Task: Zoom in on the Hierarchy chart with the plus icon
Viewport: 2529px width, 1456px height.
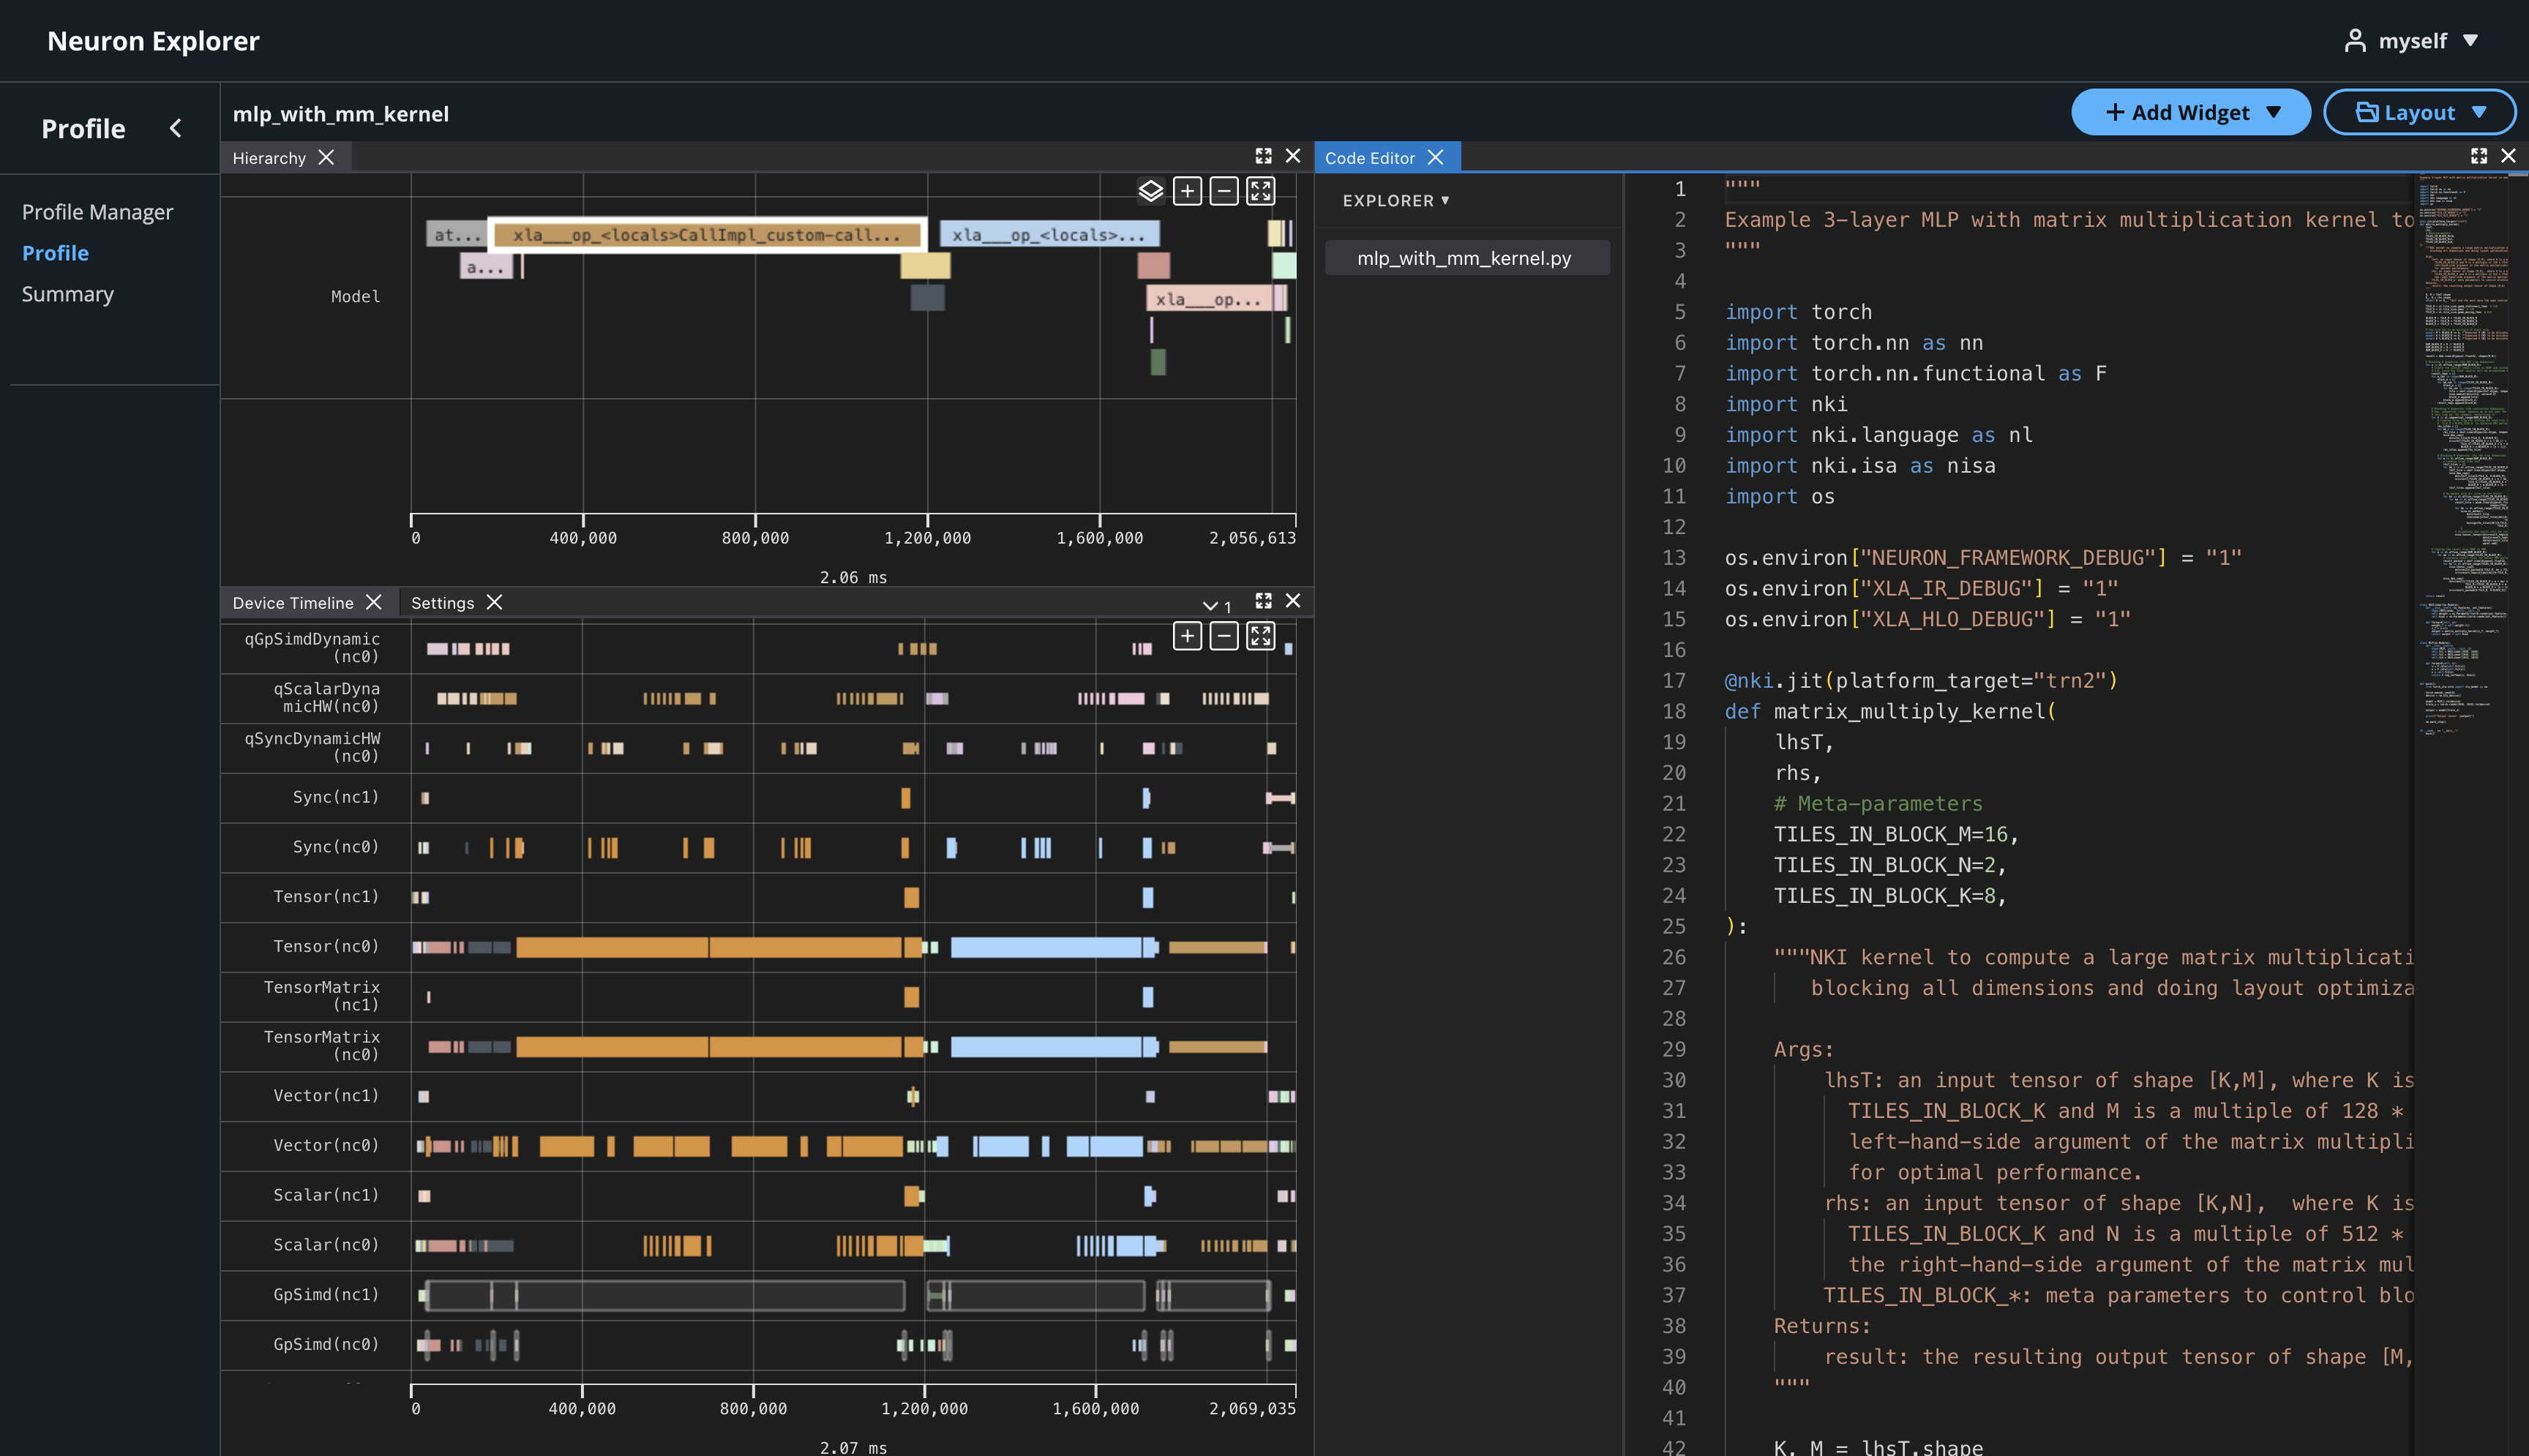Action: [x=1187, y=190]
